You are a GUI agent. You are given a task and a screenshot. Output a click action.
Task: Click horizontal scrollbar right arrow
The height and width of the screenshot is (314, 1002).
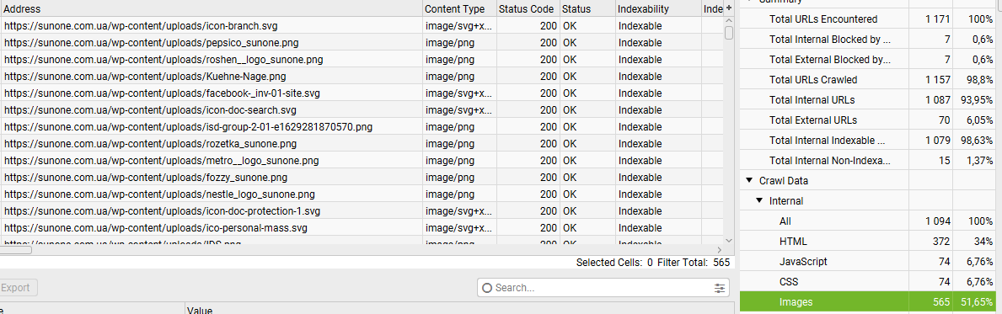[719, 250]
